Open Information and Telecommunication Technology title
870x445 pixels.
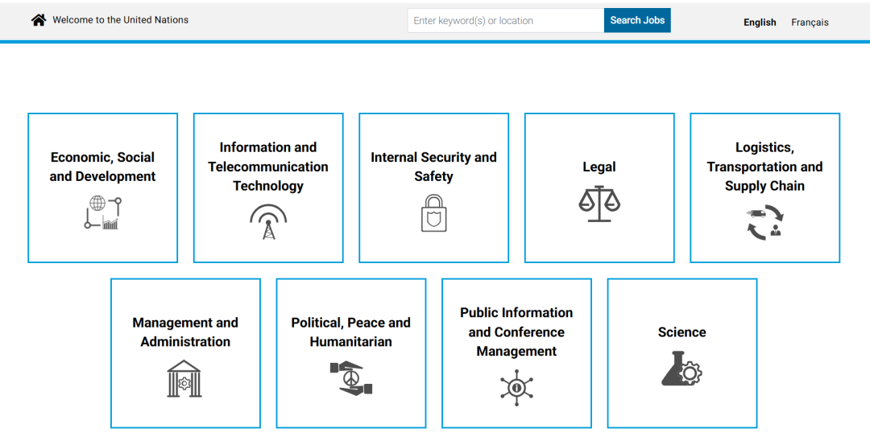click(268, 167)
